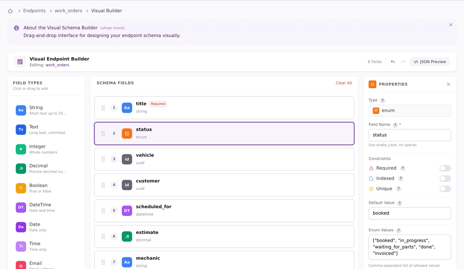Add a Time field type

click(46, 246)
